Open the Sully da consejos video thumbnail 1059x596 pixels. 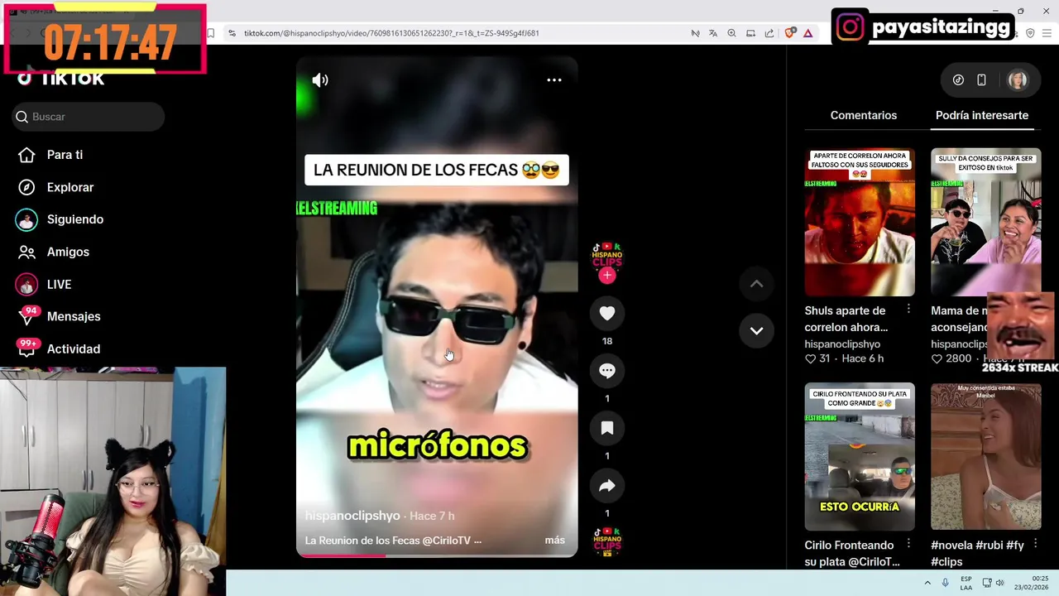pyautogui.click(x=986, y=222)
